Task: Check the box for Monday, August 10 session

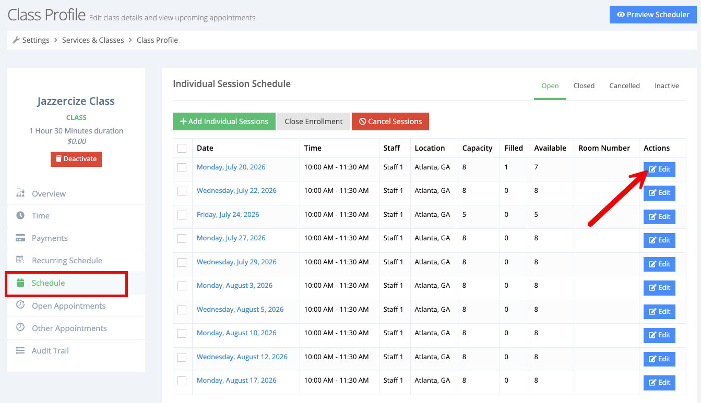Action: pos(182,333)
